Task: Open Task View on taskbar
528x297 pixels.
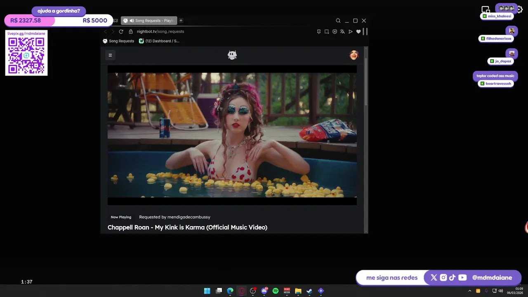Action: 219,291
